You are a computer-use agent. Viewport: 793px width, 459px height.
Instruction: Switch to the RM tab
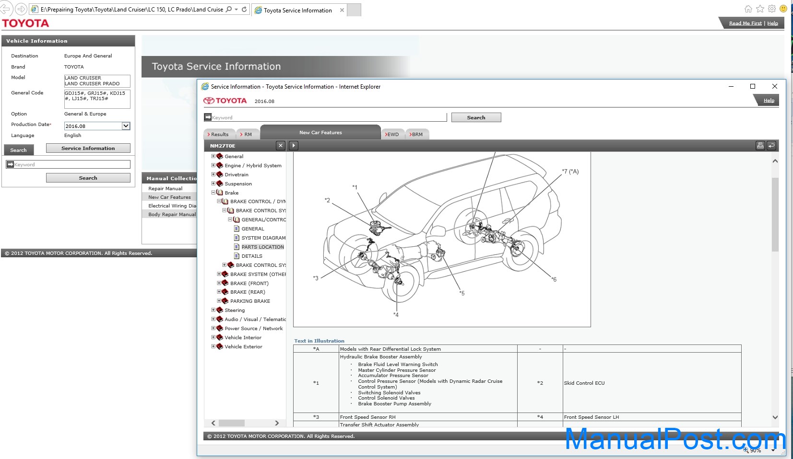click(x=248, y=134)
